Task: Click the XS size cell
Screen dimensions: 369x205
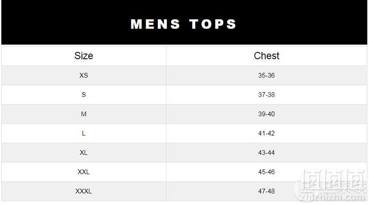Action: pyautogui.click(x=84, y=75)
